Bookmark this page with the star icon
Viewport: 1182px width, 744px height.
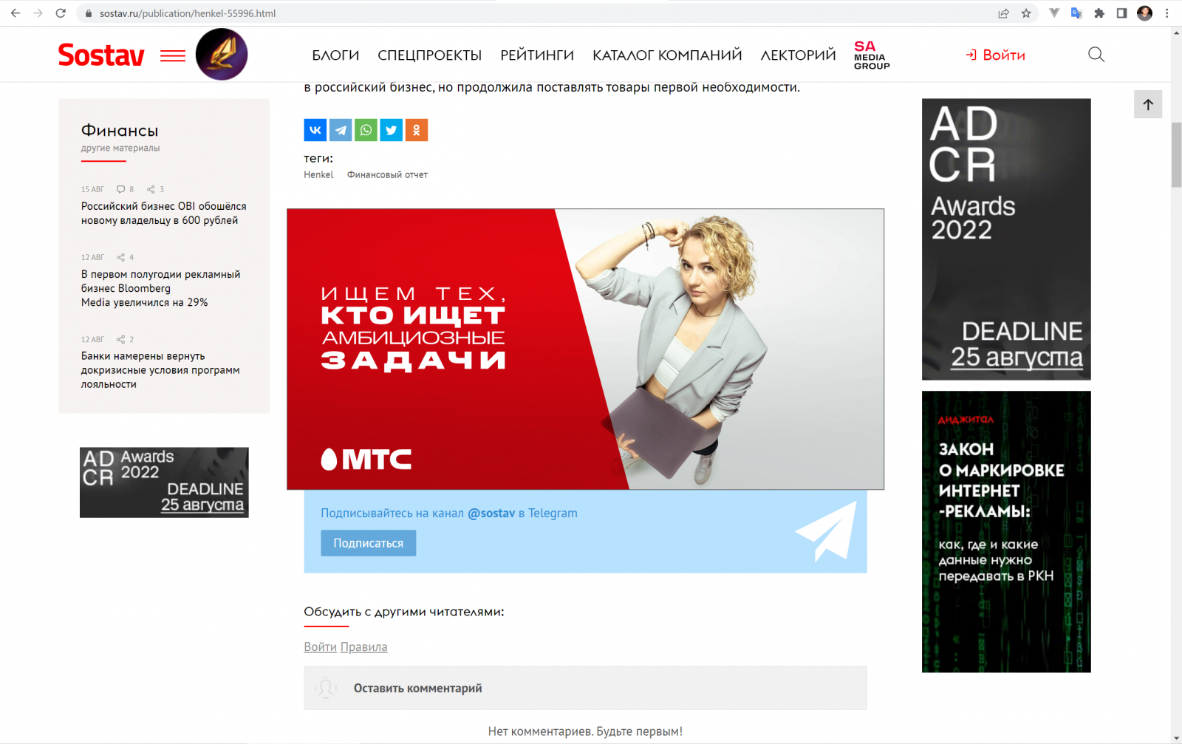(x=1026, y=13)
